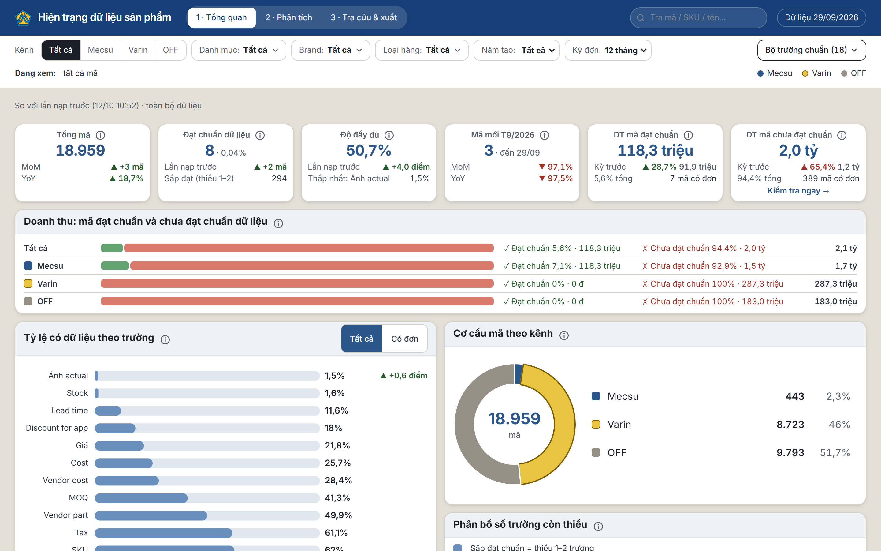Select the Varin channel filter

click(138, 50)
